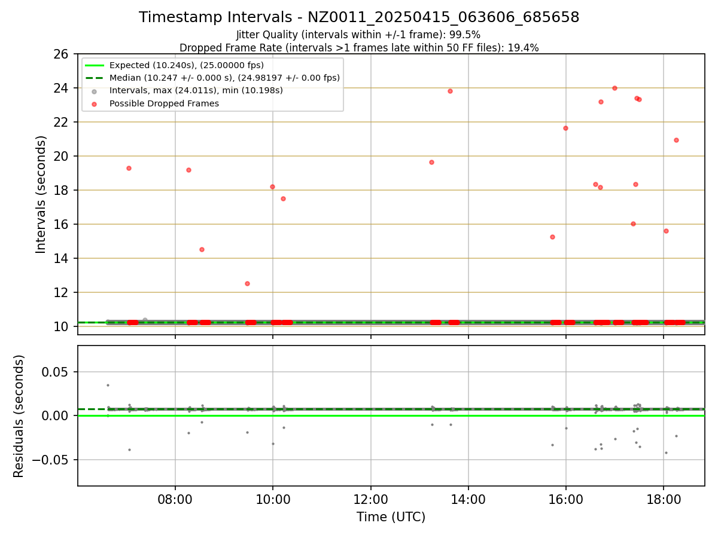The image size is (718, 538).
Task: Click the plot title "Timestamp Intervals - NZ0011_20250415_063606_685658"
Action: 359,17
